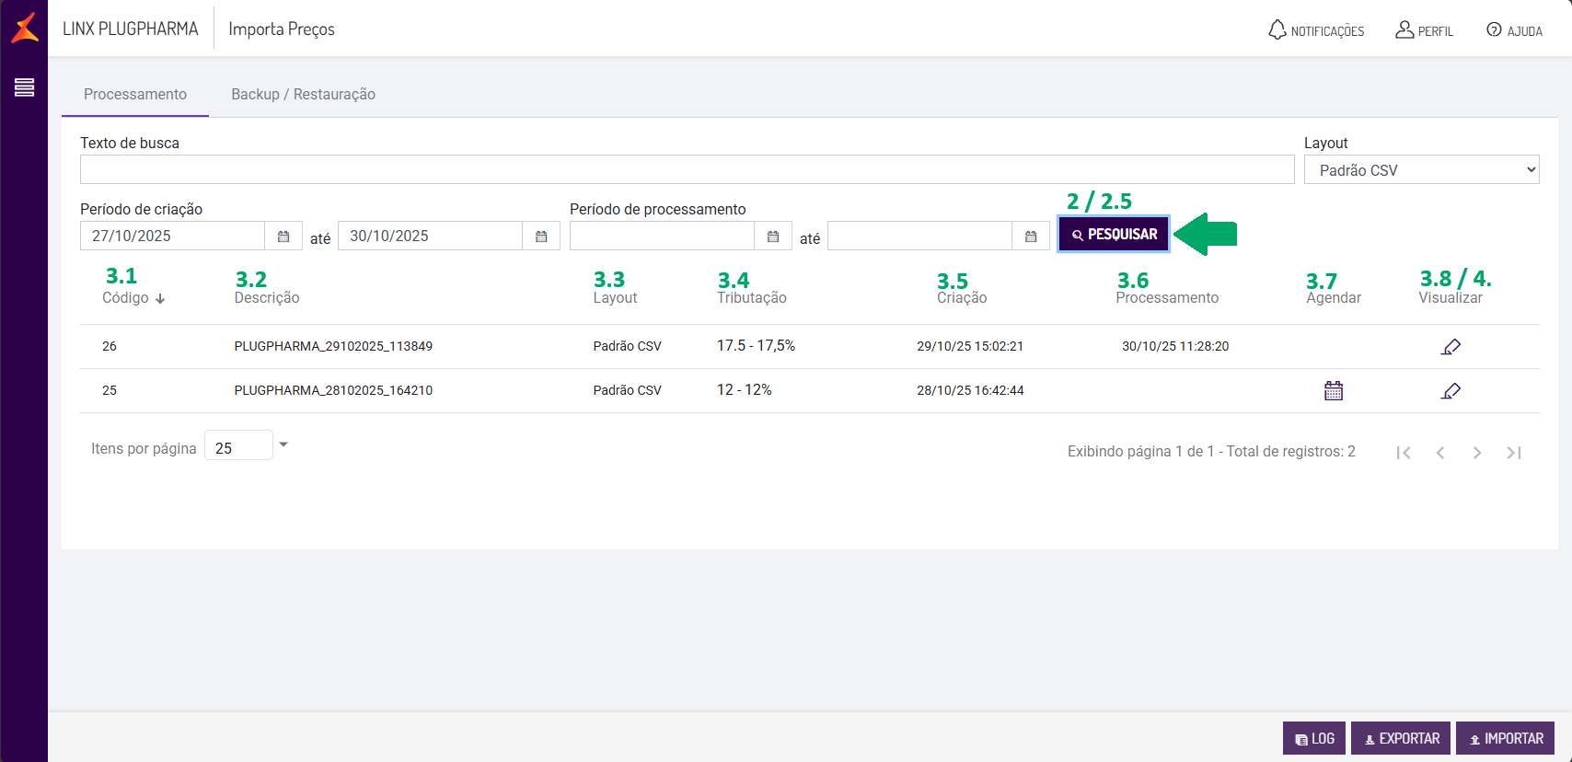Viewport: 1572px width, 762px height.
Task: Open the hamburger side menu
Action: pos(24,87)
